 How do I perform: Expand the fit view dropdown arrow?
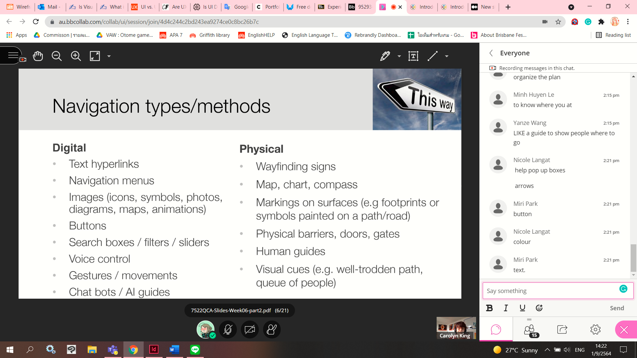[x=109, y=56]
